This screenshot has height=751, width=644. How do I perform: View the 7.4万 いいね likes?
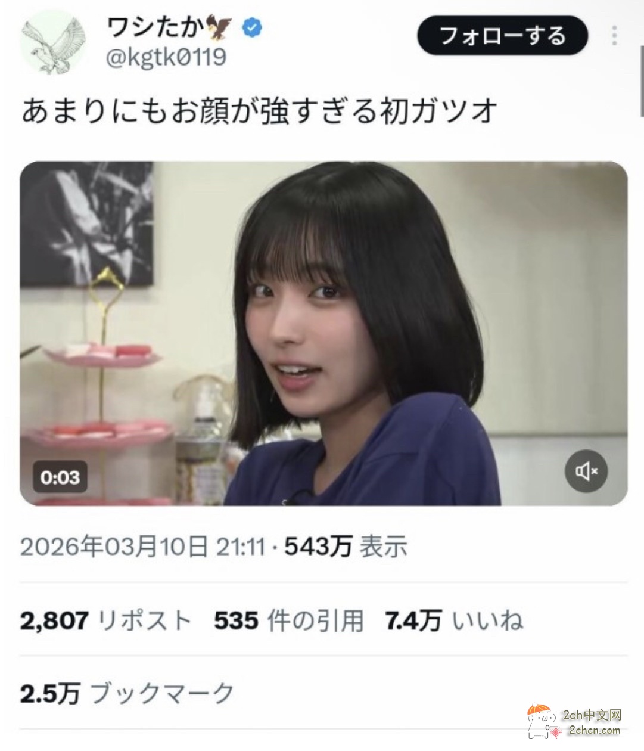pos(455,620)
